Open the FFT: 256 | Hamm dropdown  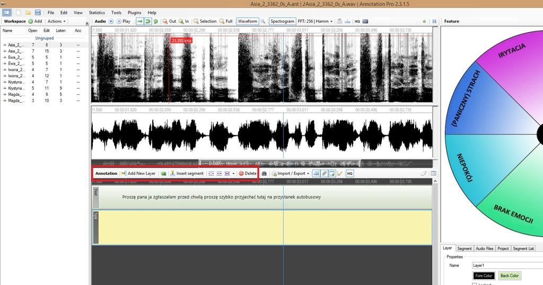[x=315, y=21]
